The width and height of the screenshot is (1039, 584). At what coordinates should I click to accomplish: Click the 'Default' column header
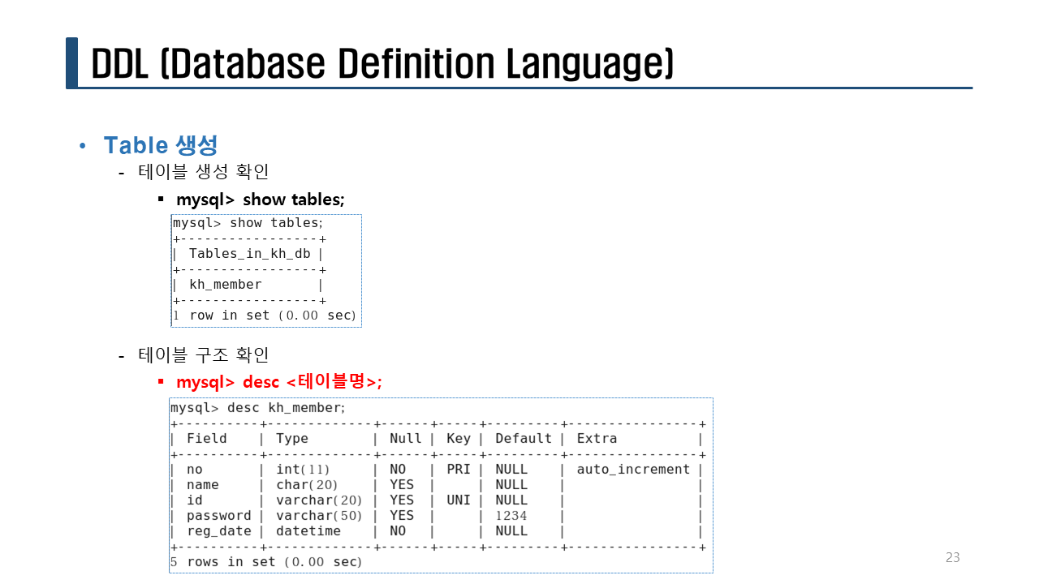524,439
